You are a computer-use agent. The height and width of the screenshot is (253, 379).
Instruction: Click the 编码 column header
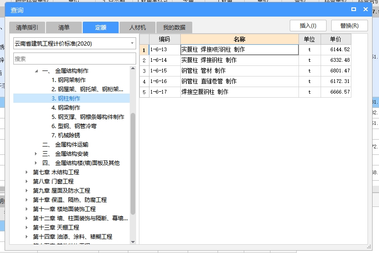pyautogui.click(x=165, y=39)
